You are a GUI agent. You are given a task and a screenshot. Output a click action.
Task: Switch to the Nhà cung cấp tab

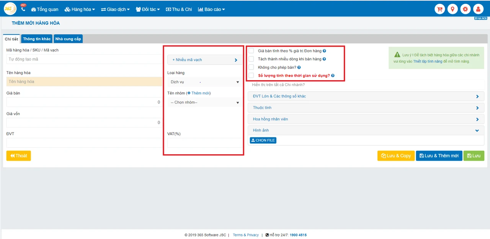click(x=68, y=39)
